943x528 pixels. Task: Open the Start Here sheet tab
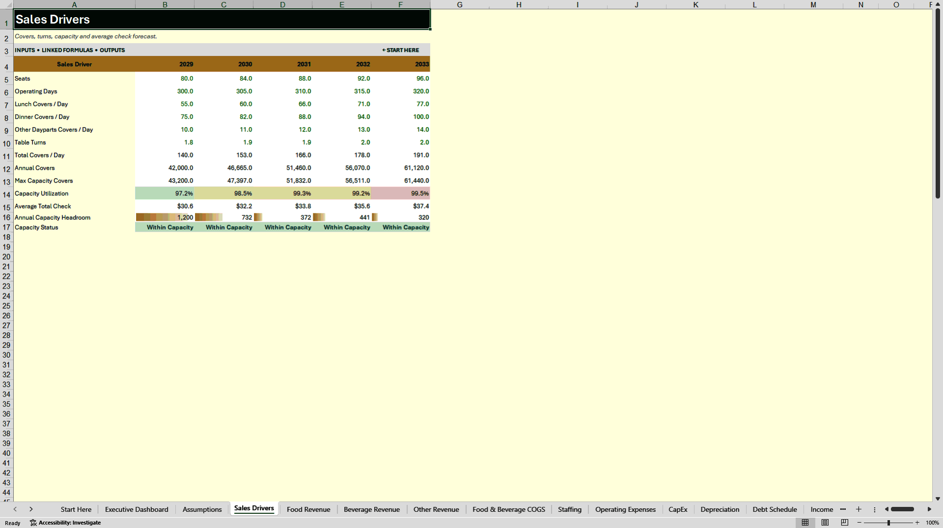click(76, 509)
